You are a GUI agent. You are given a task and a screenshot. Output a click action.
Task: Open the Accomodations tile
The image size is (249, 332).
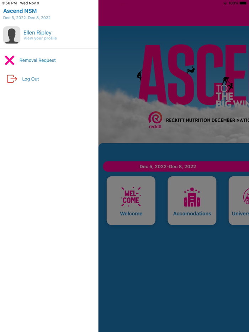coord(192,200)
